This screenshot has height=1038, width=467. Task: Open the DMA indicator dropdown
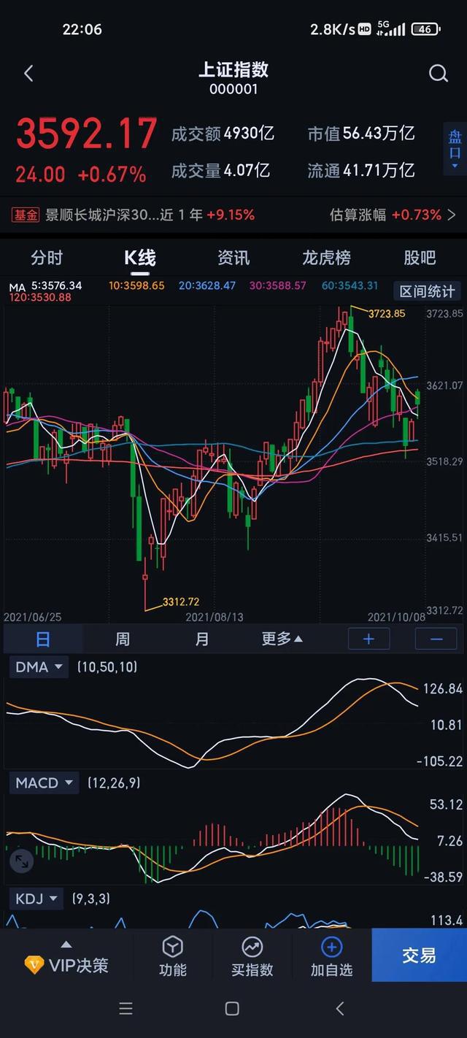point(38,666)
